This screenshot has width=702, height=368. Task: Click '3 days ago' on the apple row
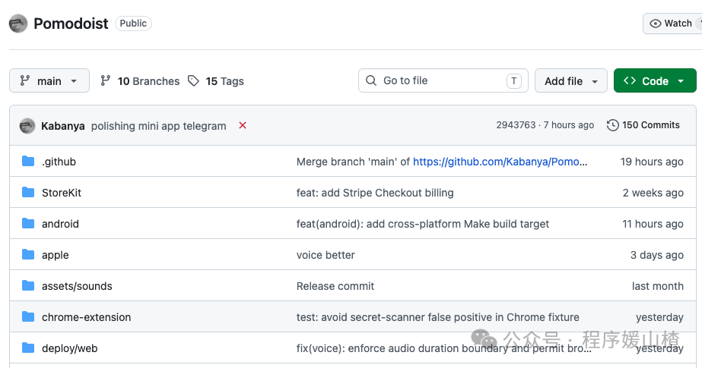point(657,255)
